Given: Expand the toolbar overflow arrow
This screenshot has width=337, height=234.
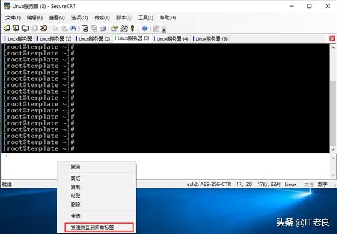Looking at the screenshot, I should coord(164,30).
